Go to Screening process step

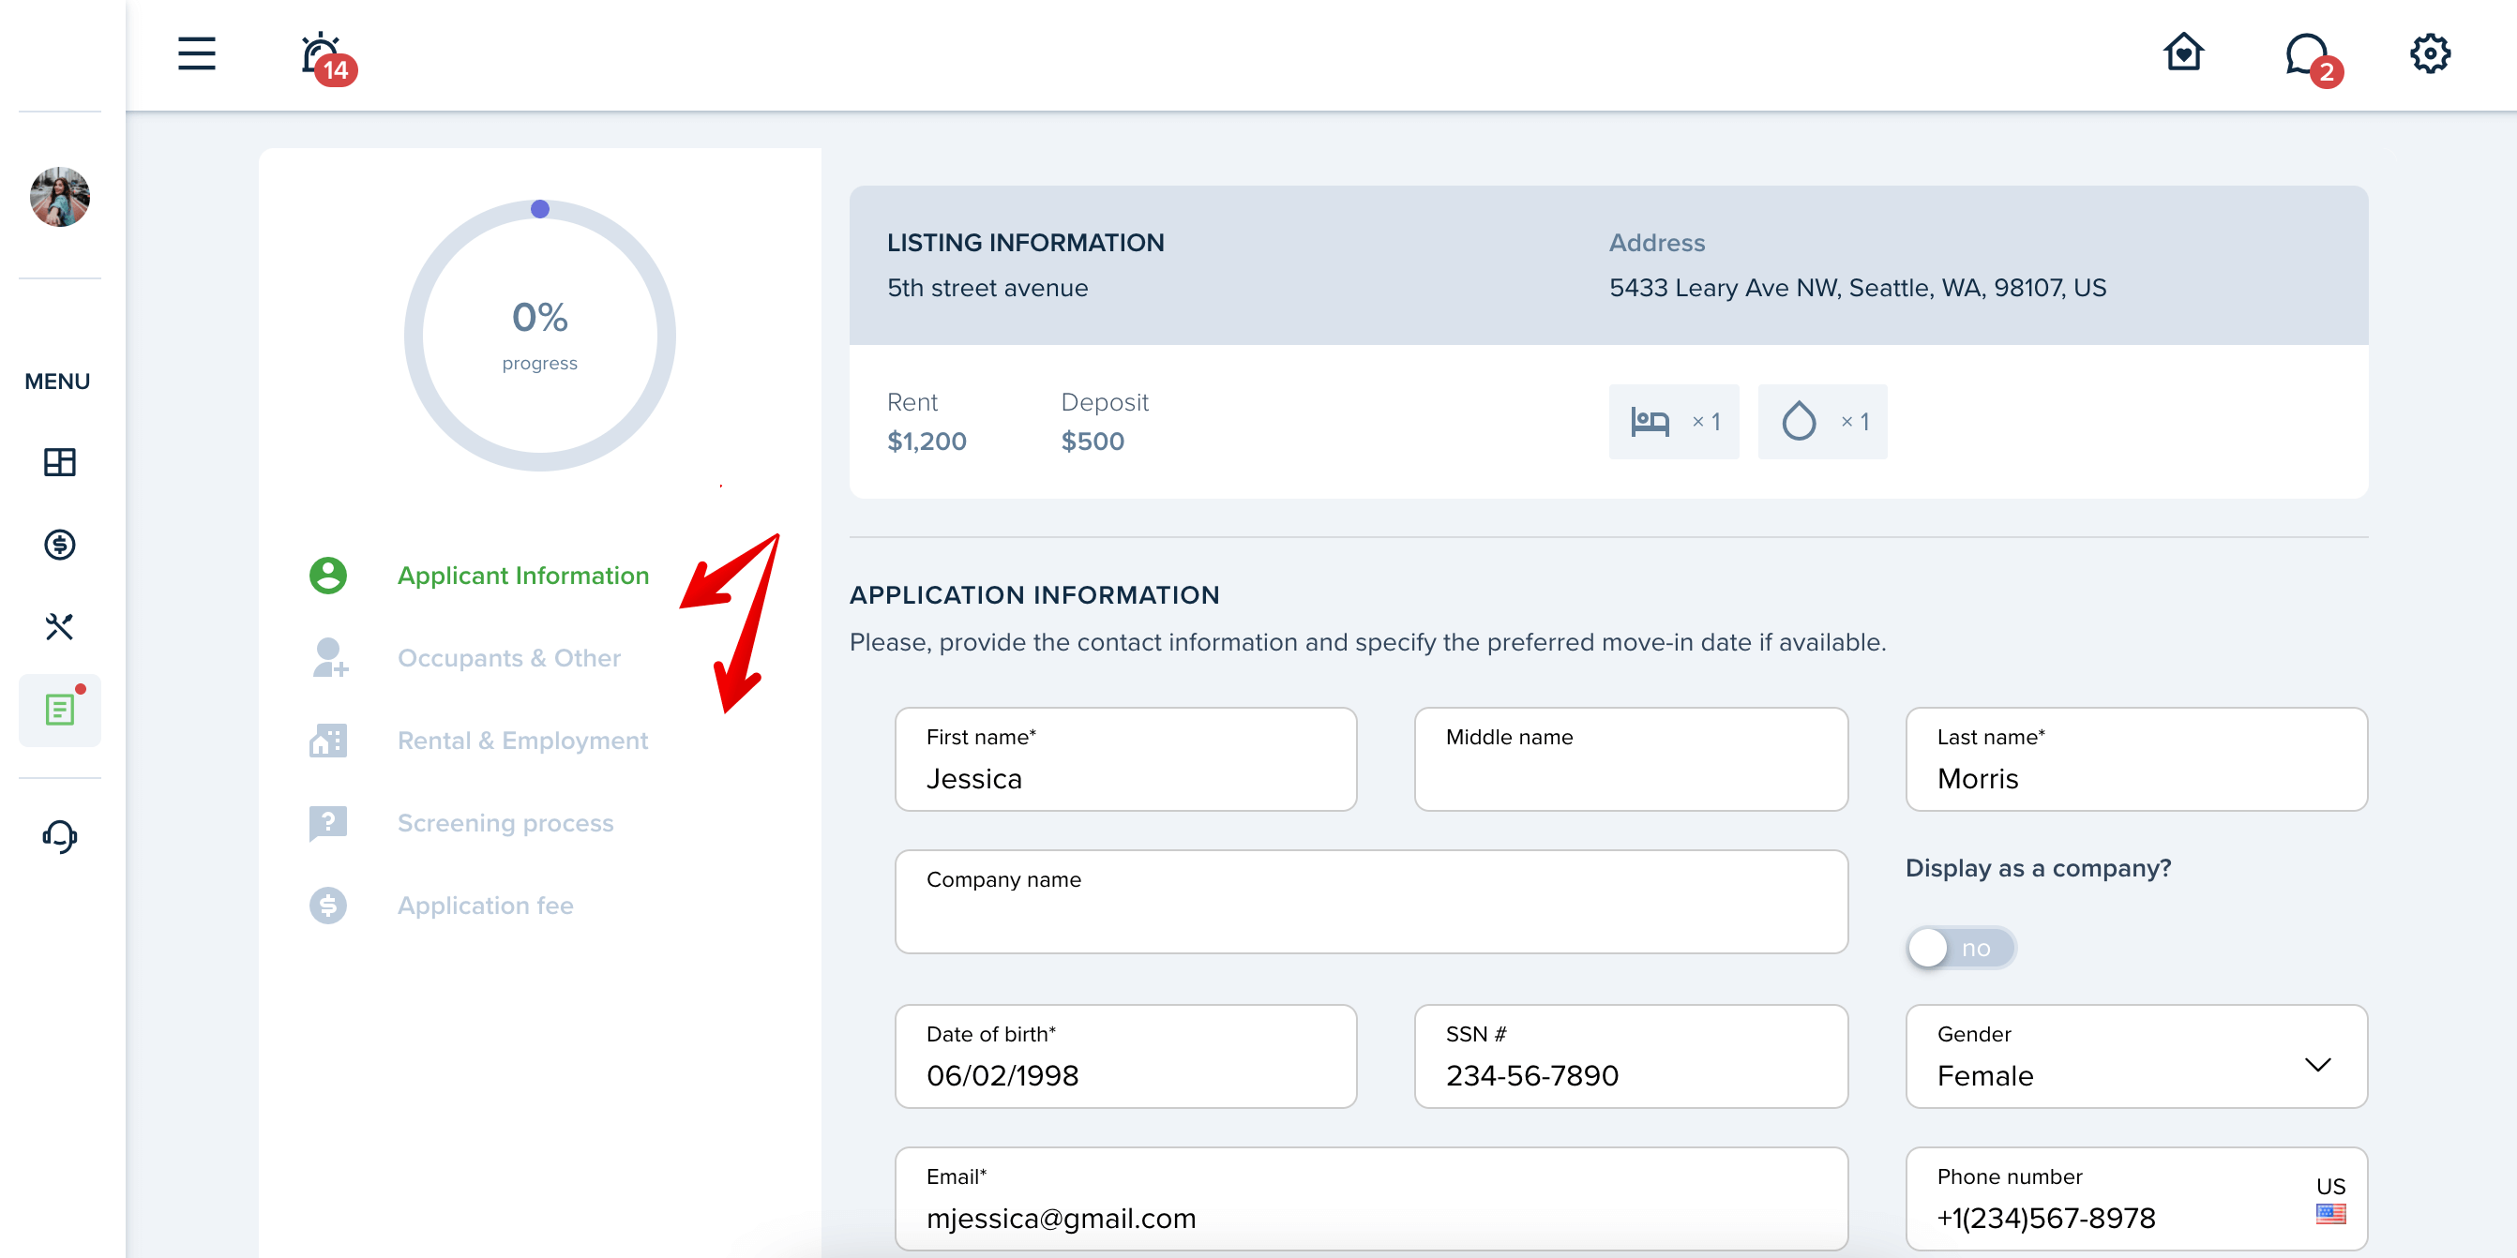coord(506,823)
